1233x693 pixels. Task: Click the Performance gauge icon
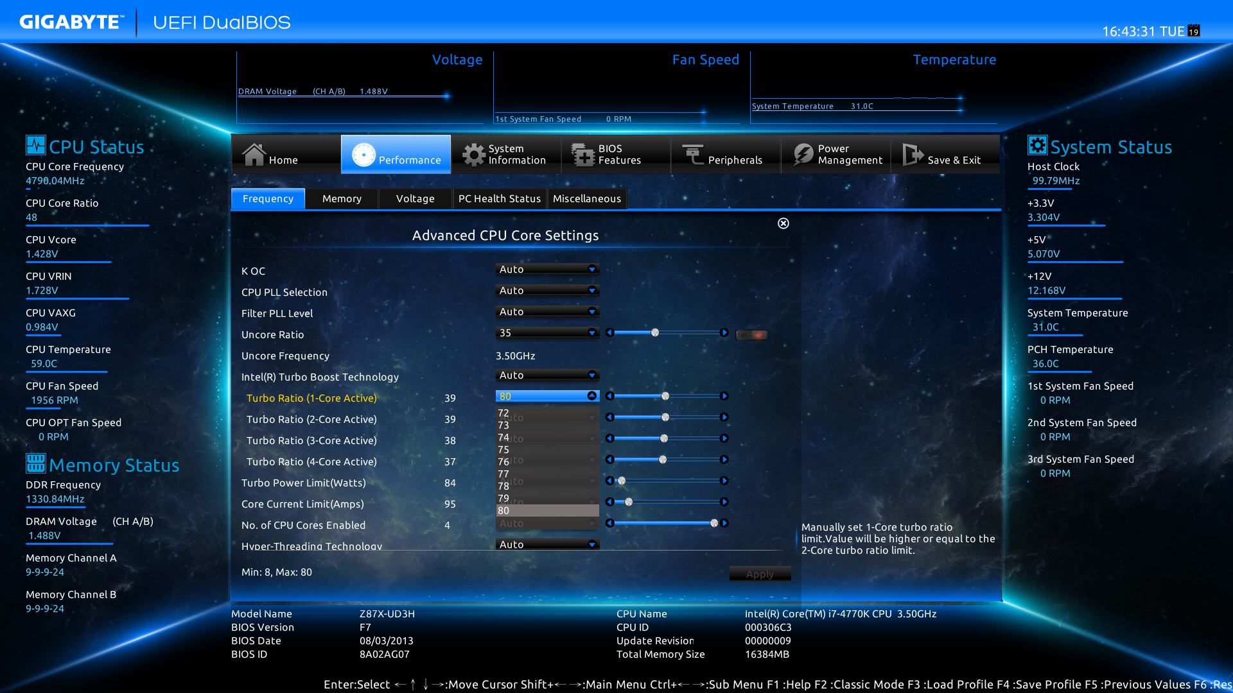(363, 155)
